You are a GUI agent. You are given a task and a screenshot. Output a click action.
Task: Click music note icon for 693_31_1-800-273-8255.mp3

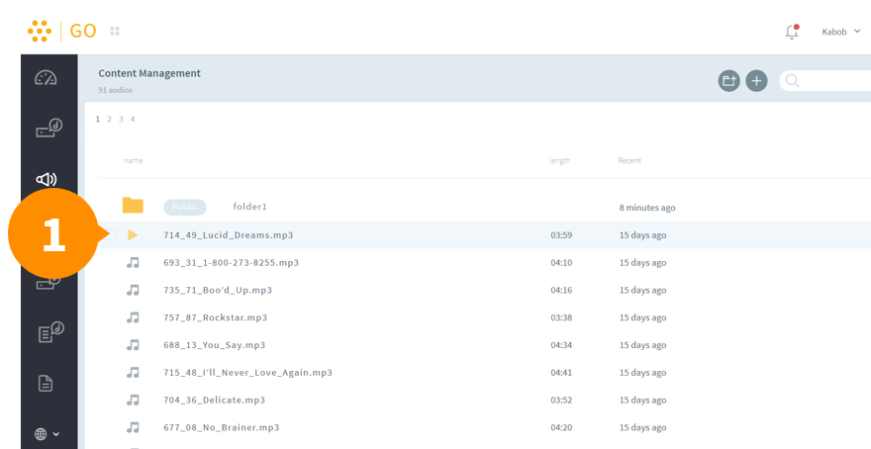pos(133,262)
